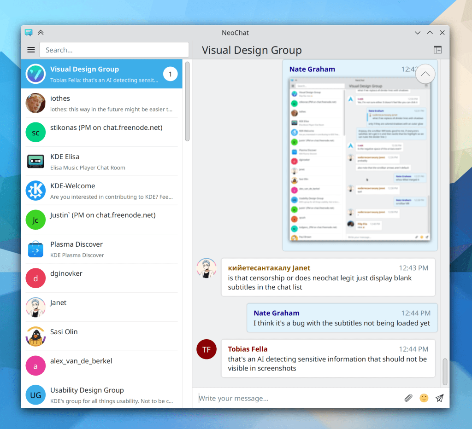This screenshot has width=472, height=429.
Task: Click Tobias Fella's TF avatar
Action: 206,349
